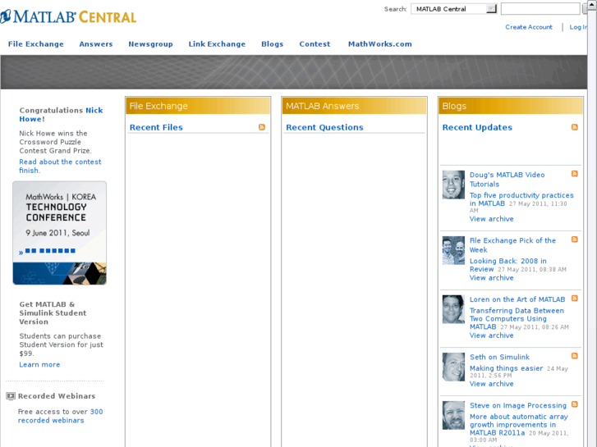The height and width of the screenshot is (447, 597).
Task: Open the RSS feed for Recent Files
Action: 262,127
